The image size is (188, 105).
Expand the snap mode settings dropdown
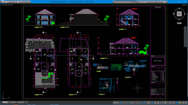126,103
